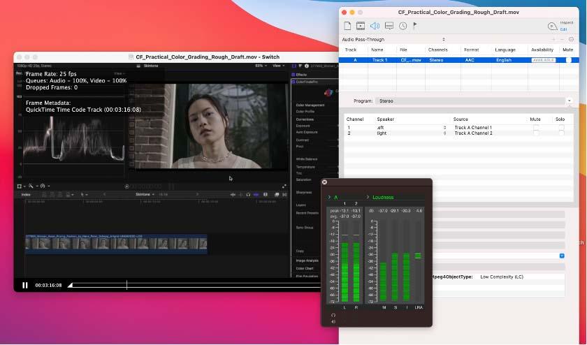Open the Timecode clock icon in inspector toolbar
587x345 pixels.
coord(403,26)
